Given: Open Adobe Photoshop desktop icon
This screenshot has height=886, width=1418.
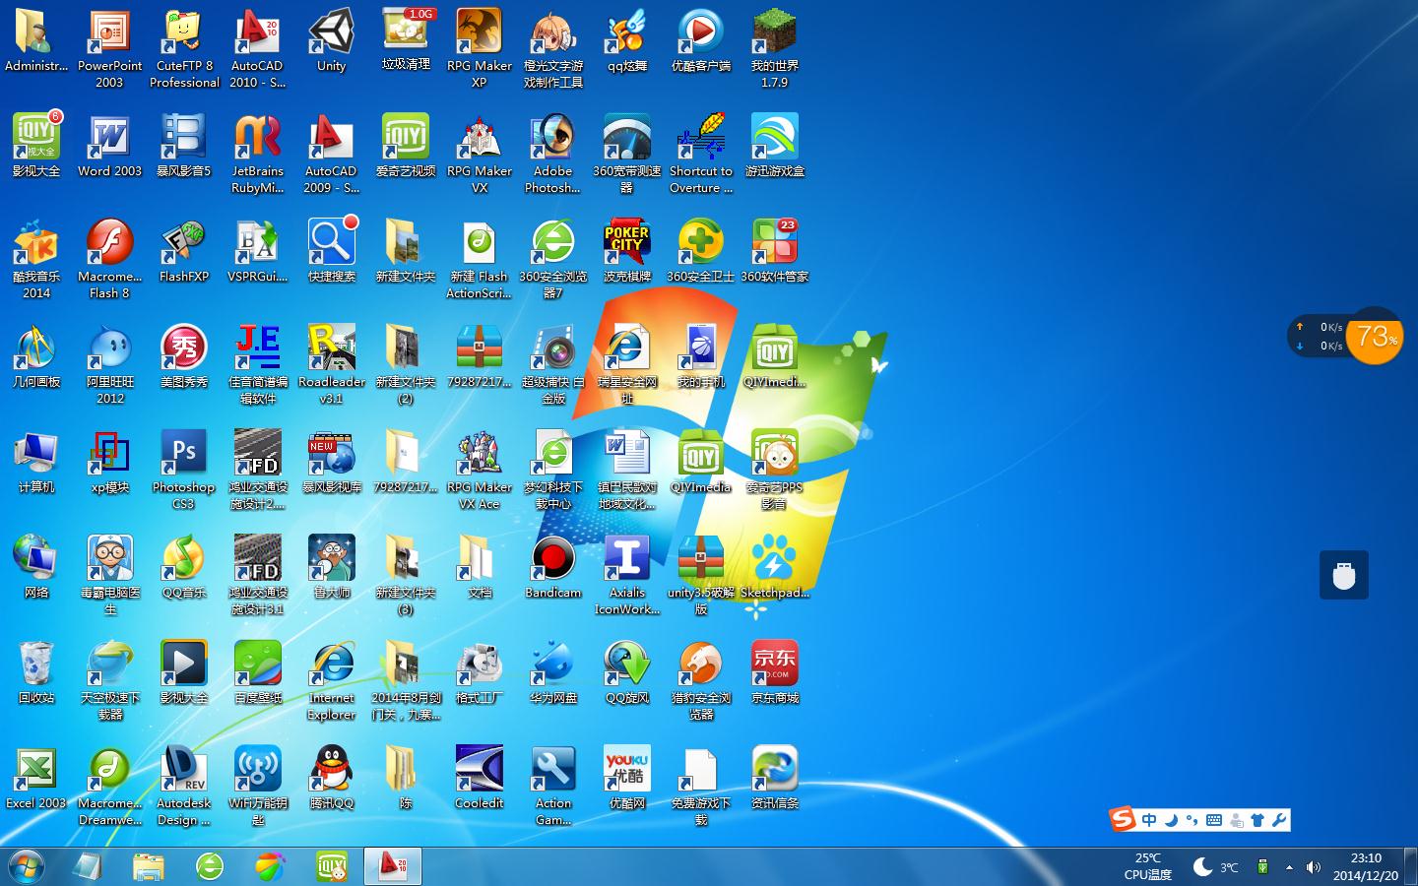Looking at the screenshot, I should coord(553,154).
